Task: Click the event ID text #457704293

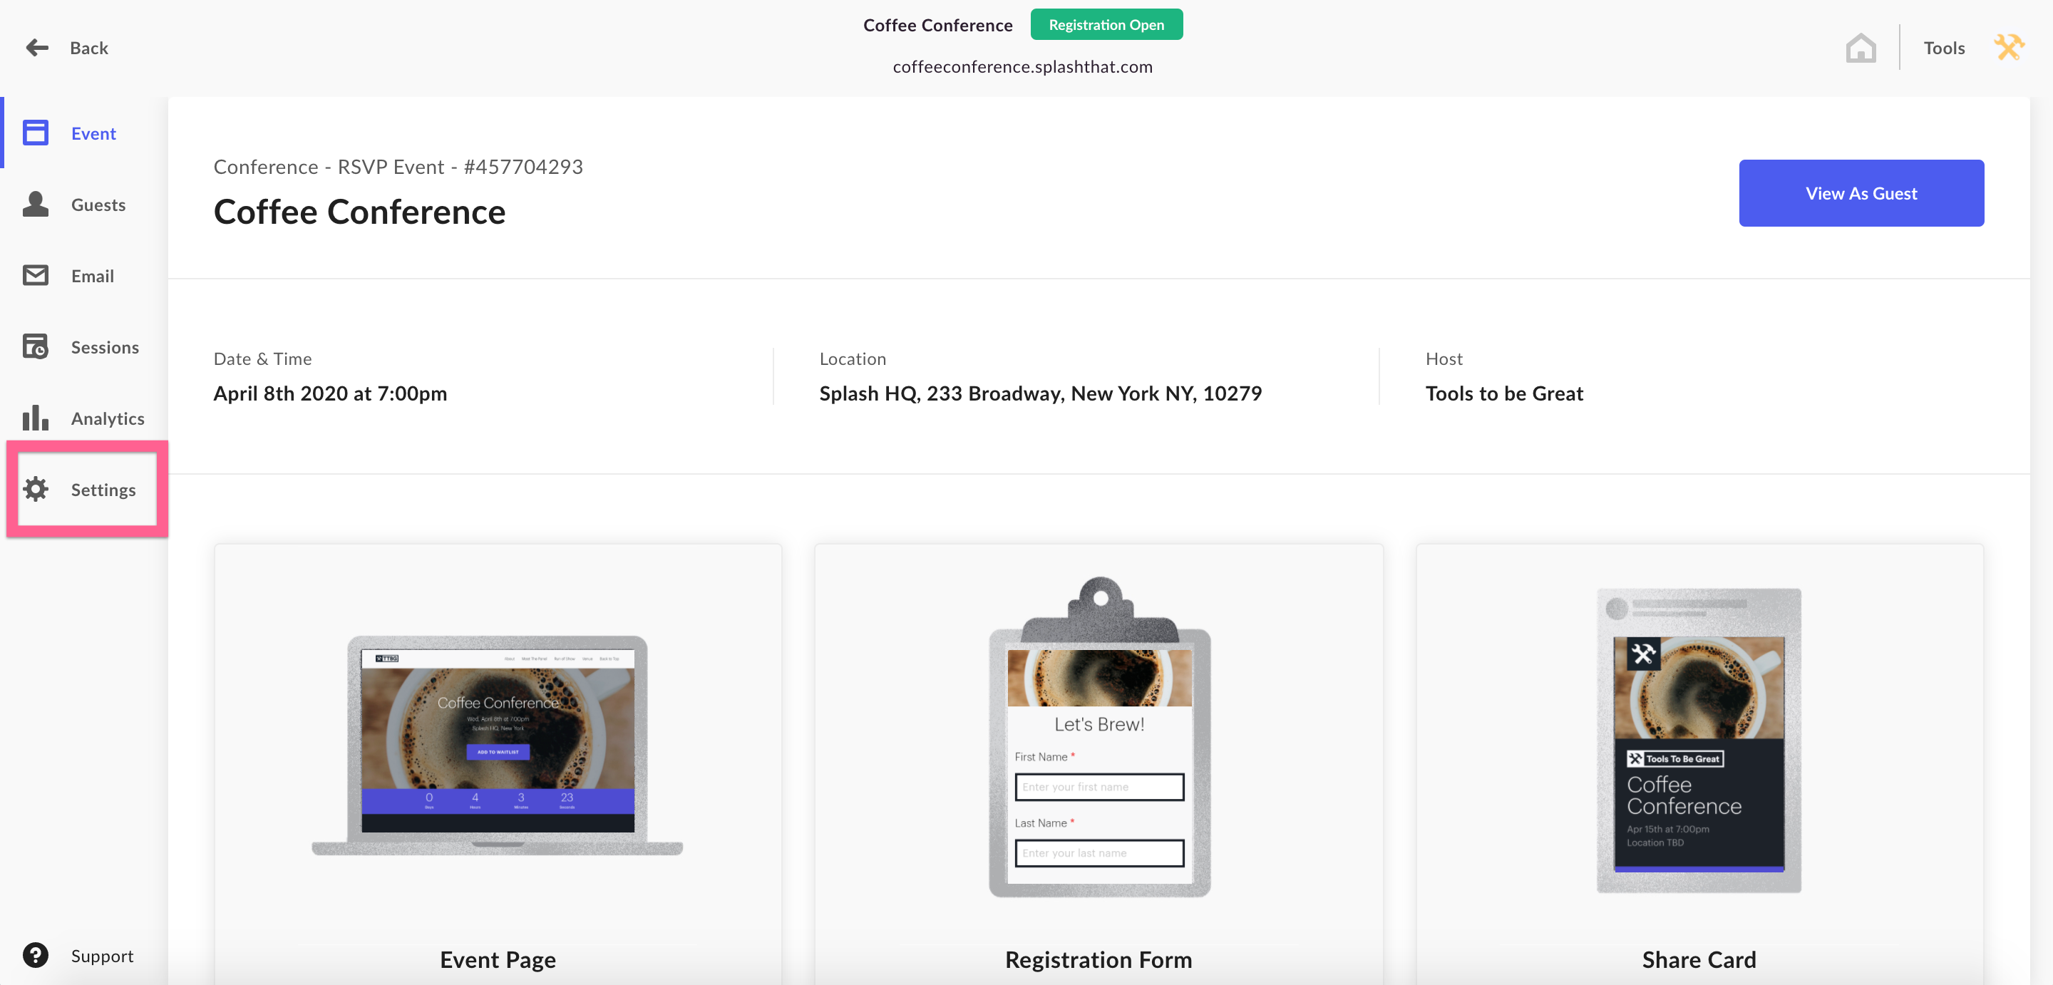Action: coord(523,167)
